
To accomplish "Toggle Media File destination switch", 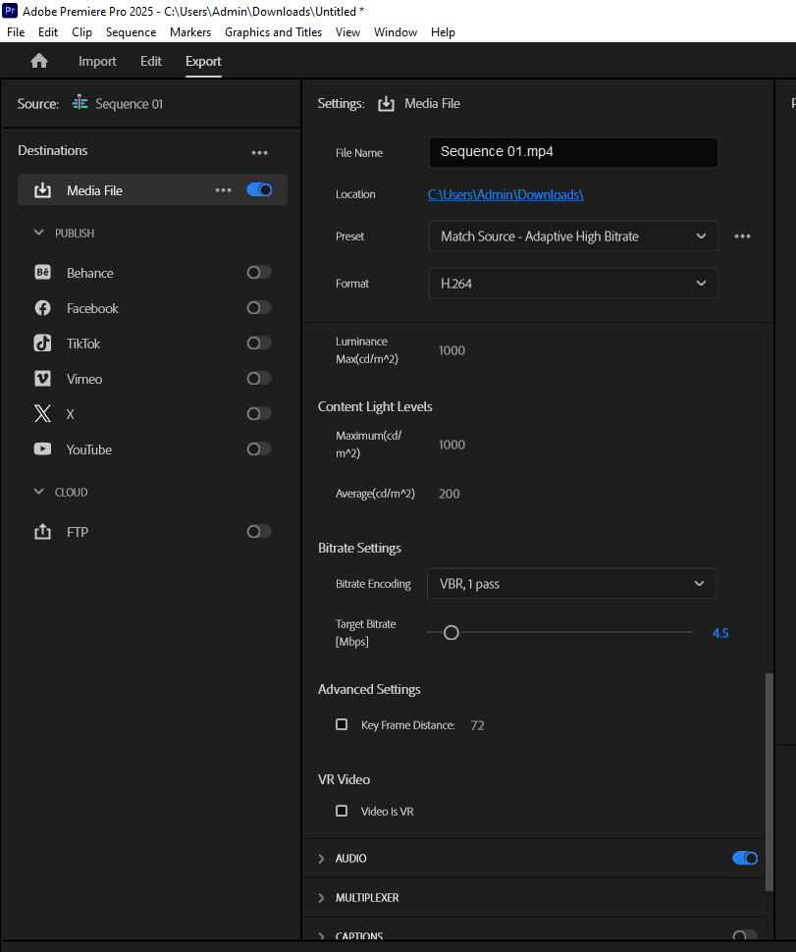I will pyautogui.click(x=259, y=190).
